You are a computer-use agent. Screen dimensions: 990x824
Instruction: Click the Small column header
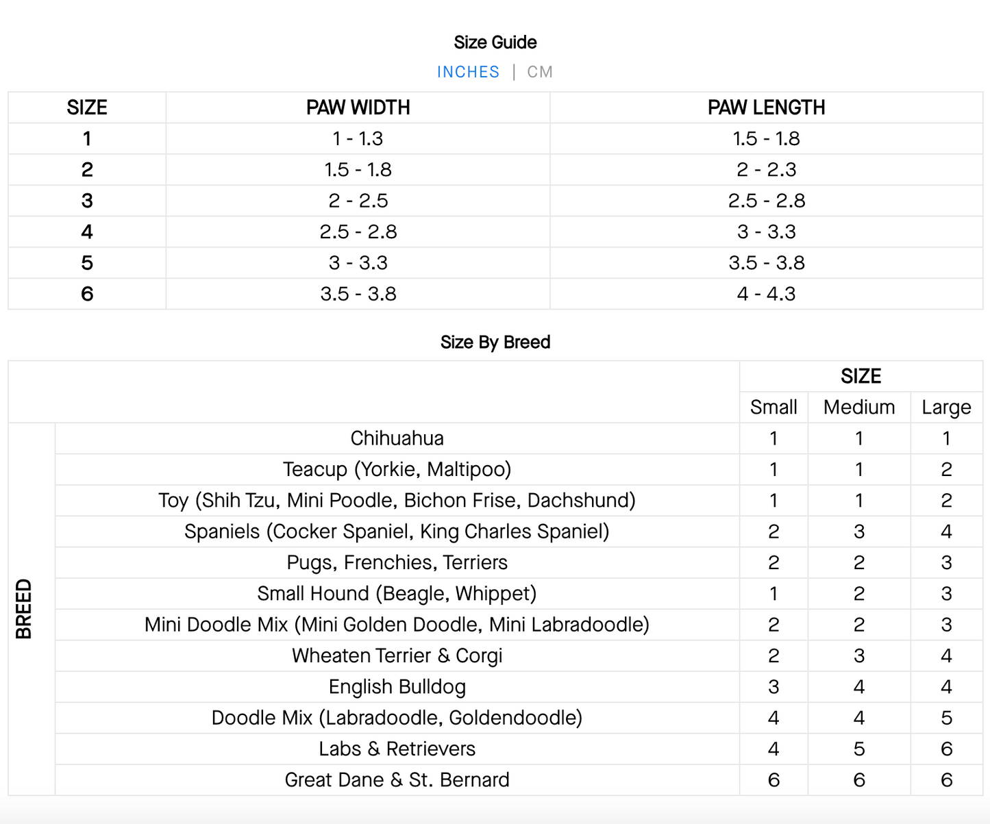click(774, 407)
